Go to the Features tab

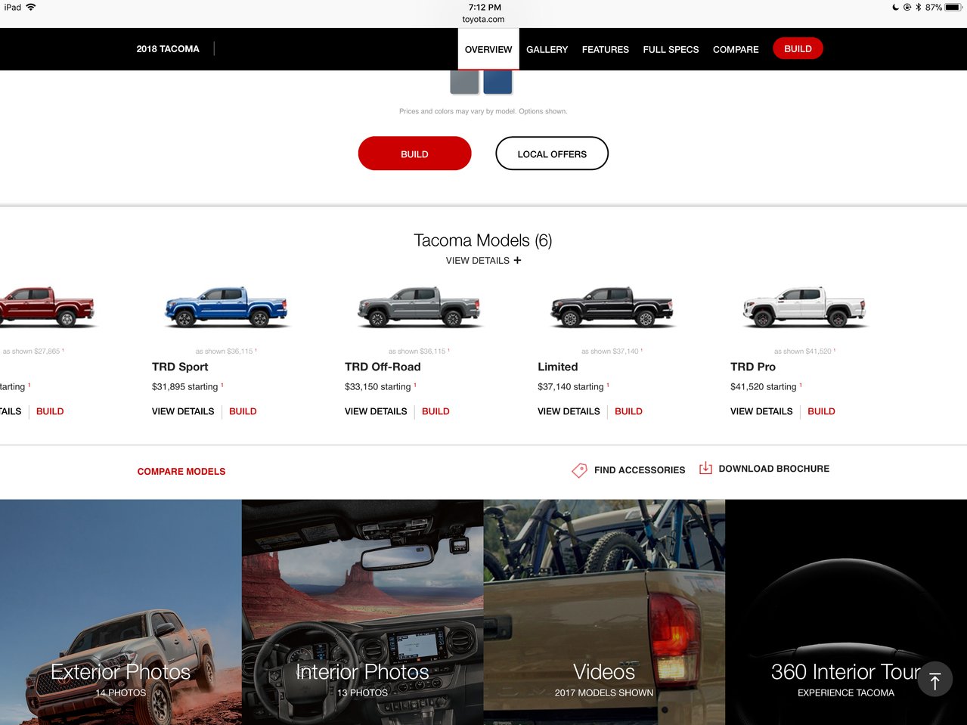coord(606,49)
